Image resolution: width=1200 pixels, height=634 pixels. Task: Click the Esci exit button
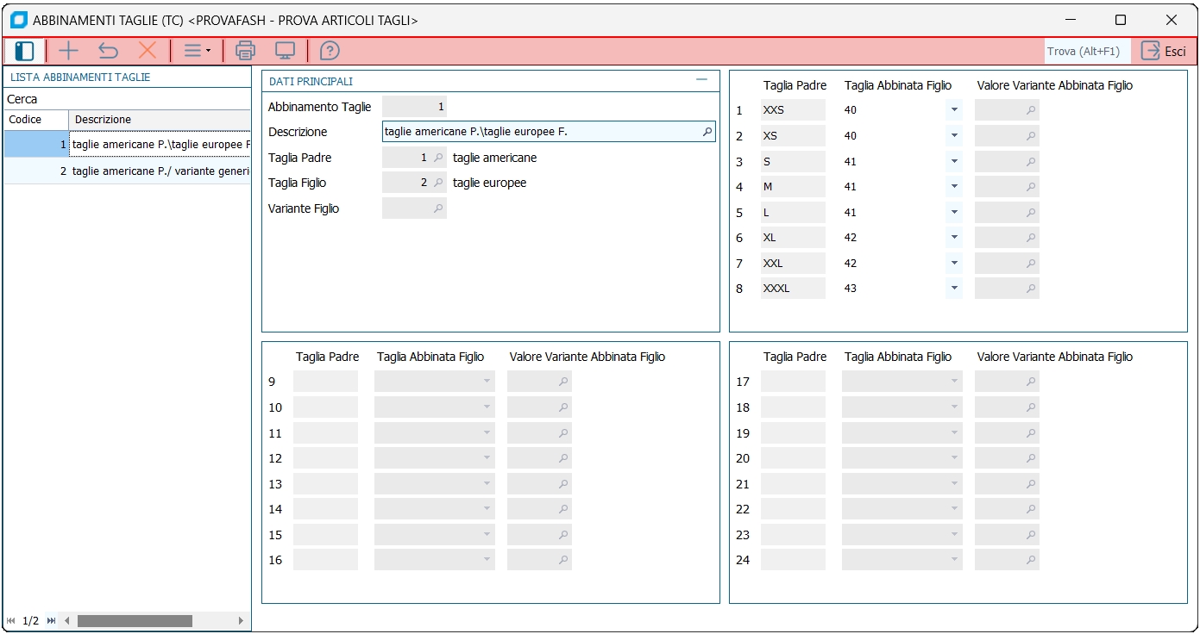[x=1164, y=51]
